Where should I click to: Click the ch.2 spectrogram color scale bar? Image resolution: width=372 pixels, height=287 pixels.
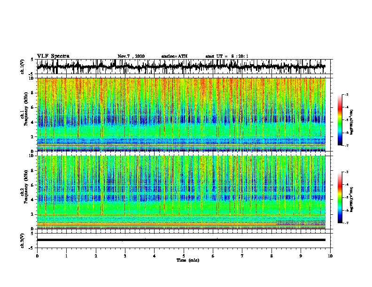(340, 197)
